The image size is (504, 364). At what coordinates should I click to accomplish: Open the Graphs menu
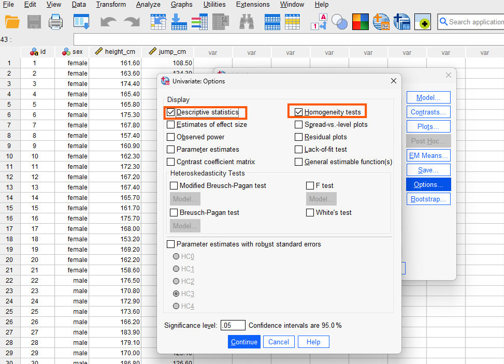click(181, 5)
